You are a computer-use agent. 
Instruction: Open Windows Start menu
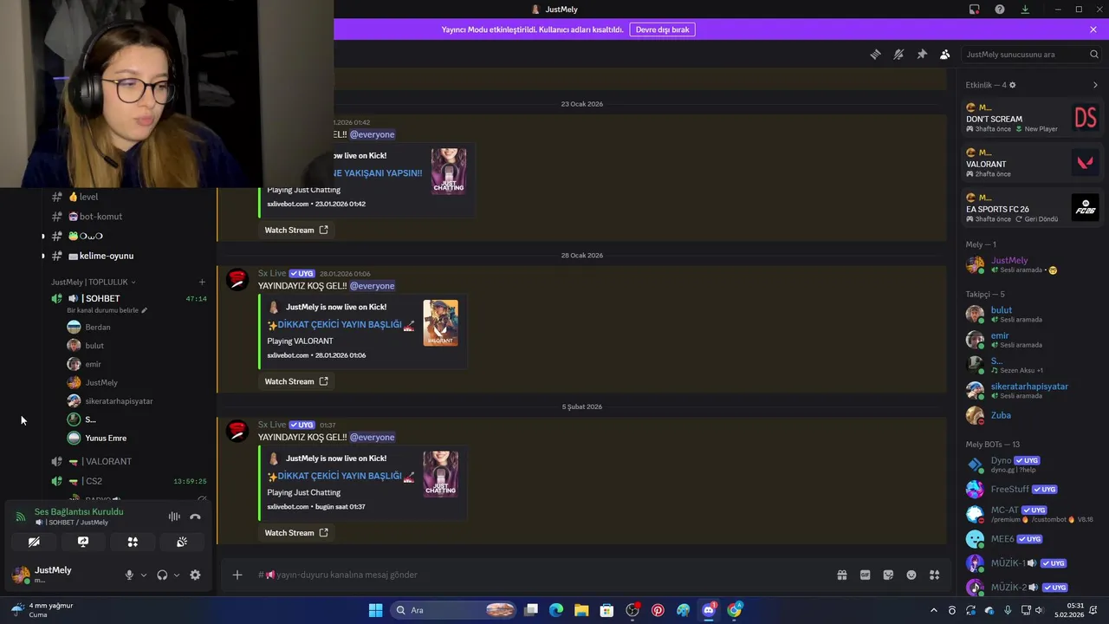(x=375, y=610)
